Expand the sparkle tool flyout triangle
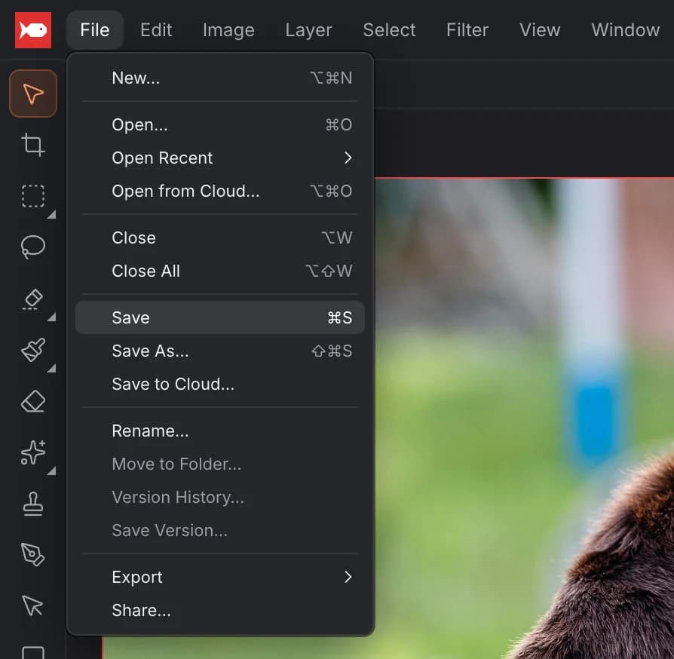Viewport: 674px width, 659px height. pos(51,471)
